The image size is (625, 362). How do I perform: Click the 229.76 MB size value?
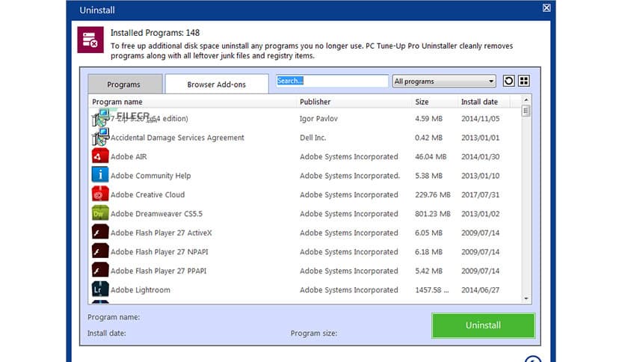(x=432, y=195)
